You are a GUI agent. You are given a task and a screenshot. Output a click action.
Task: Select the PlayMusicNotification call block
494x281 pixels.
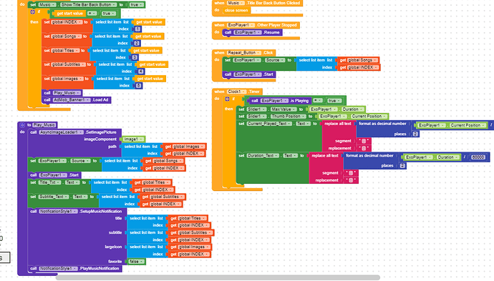[75, 268]
